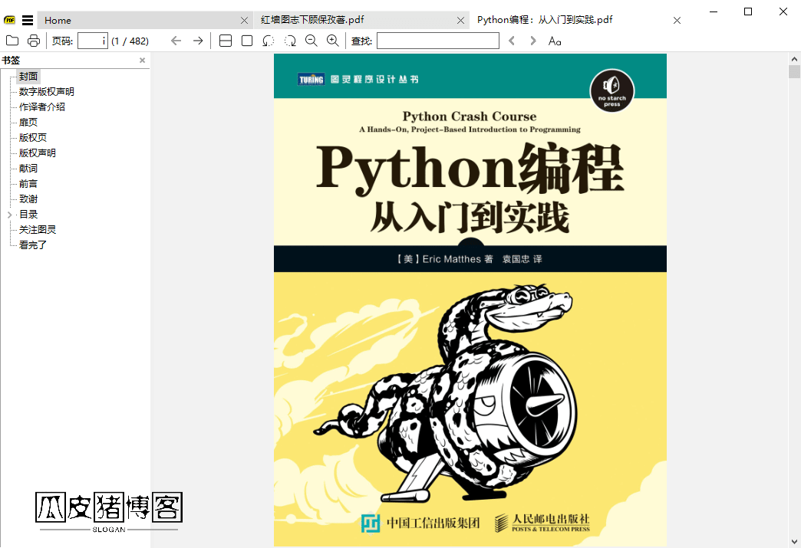Select the 数字版权声明 bookmark

pos(47,92)
